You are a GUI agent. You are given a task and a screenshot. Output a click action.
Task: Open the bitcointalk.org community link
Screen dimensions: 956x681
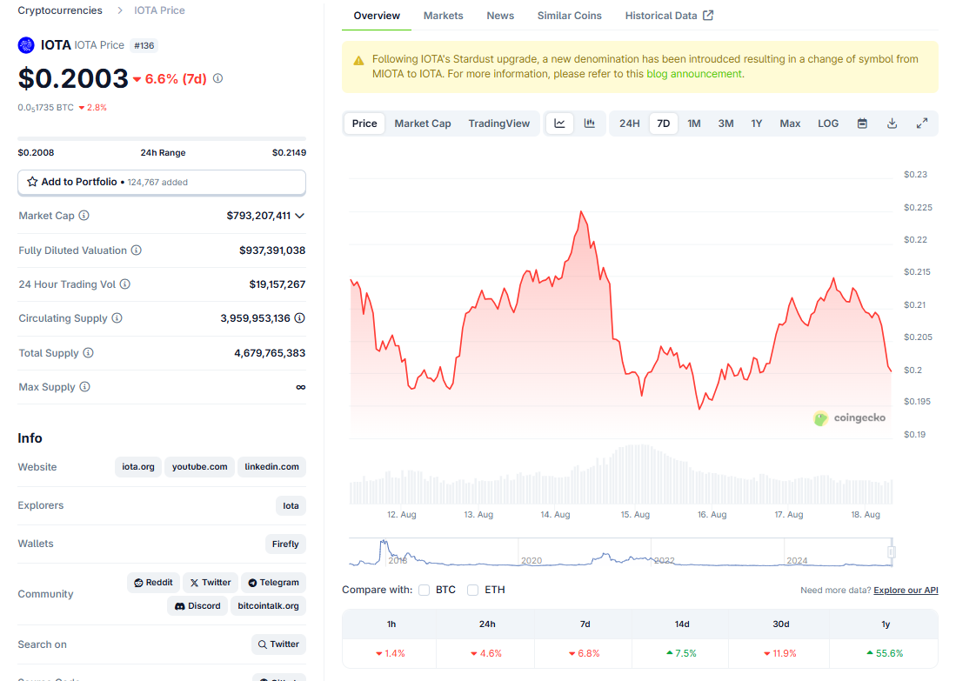[268, 606]
